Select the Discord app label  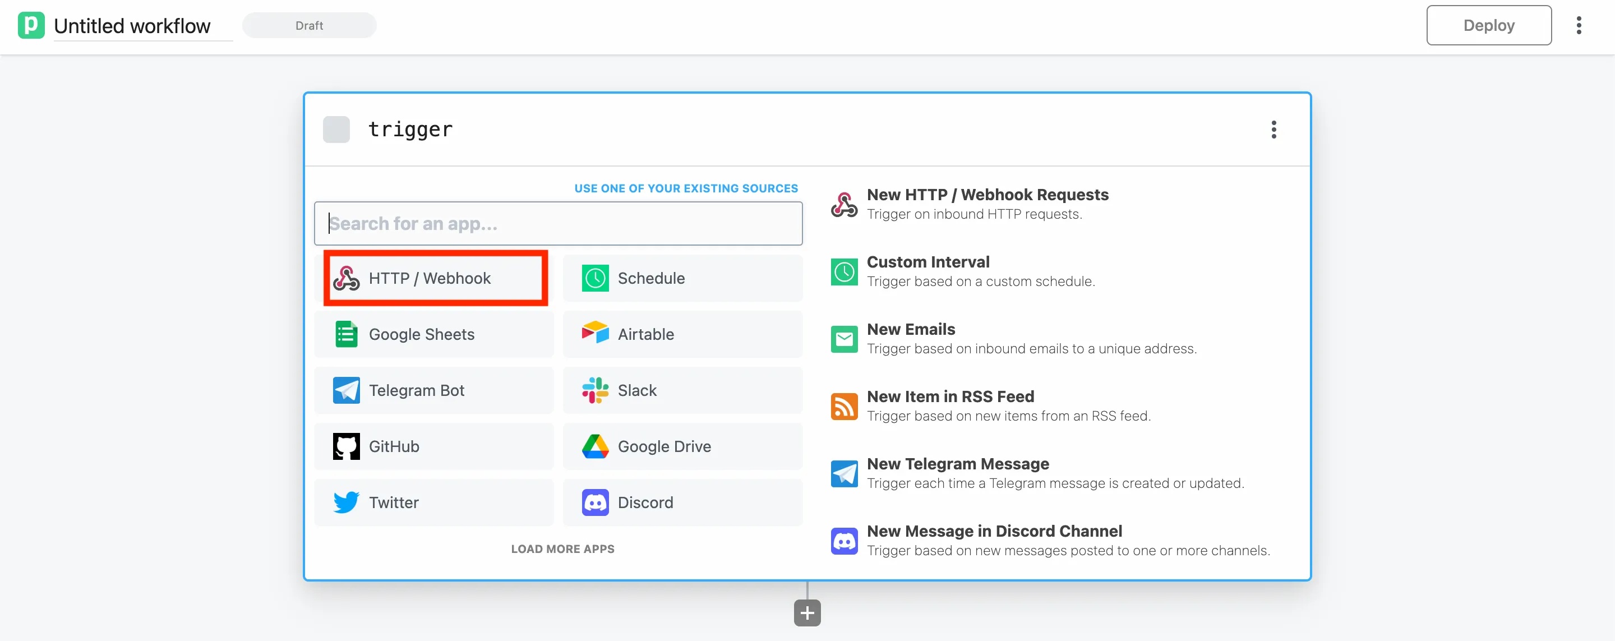(645, 502)
